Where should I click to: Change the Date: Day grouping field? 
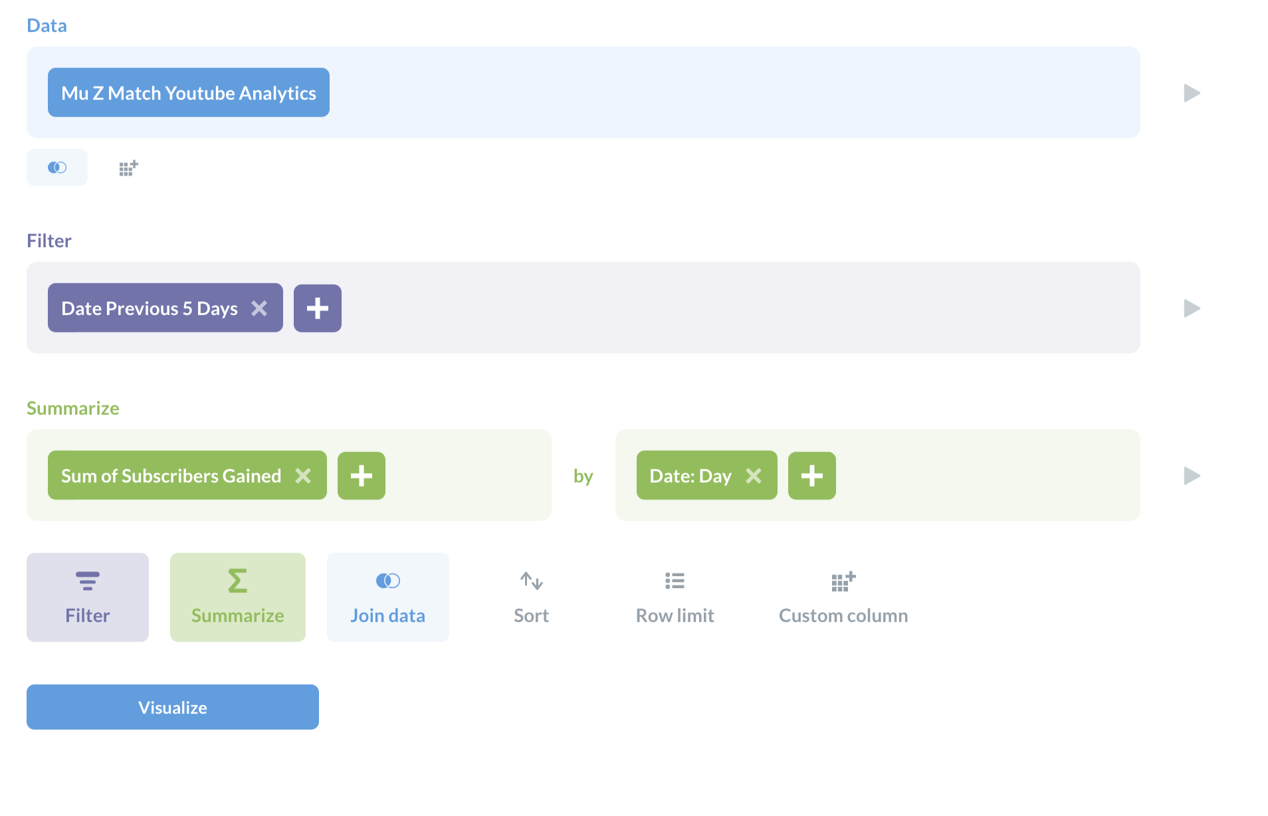pyautogui.click(x=690, y=476)
